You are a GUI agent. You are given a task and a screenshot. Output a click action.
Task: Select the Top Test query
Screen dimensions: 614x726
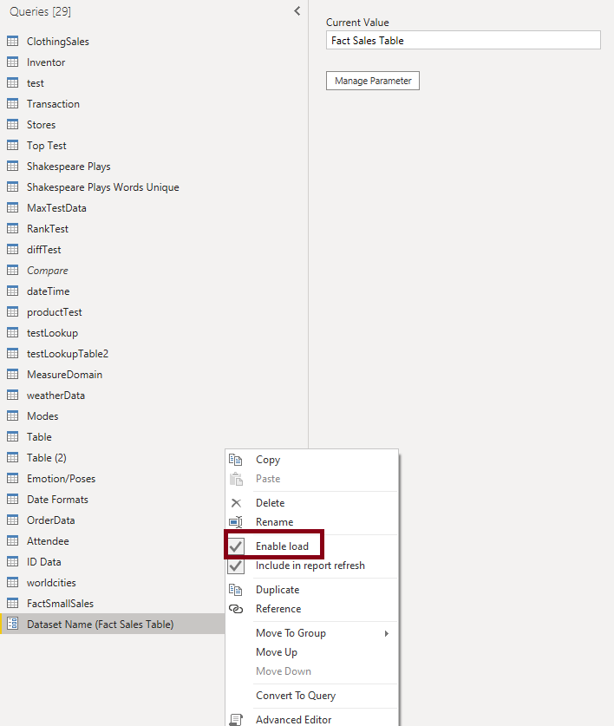click(x=46, y=146)
